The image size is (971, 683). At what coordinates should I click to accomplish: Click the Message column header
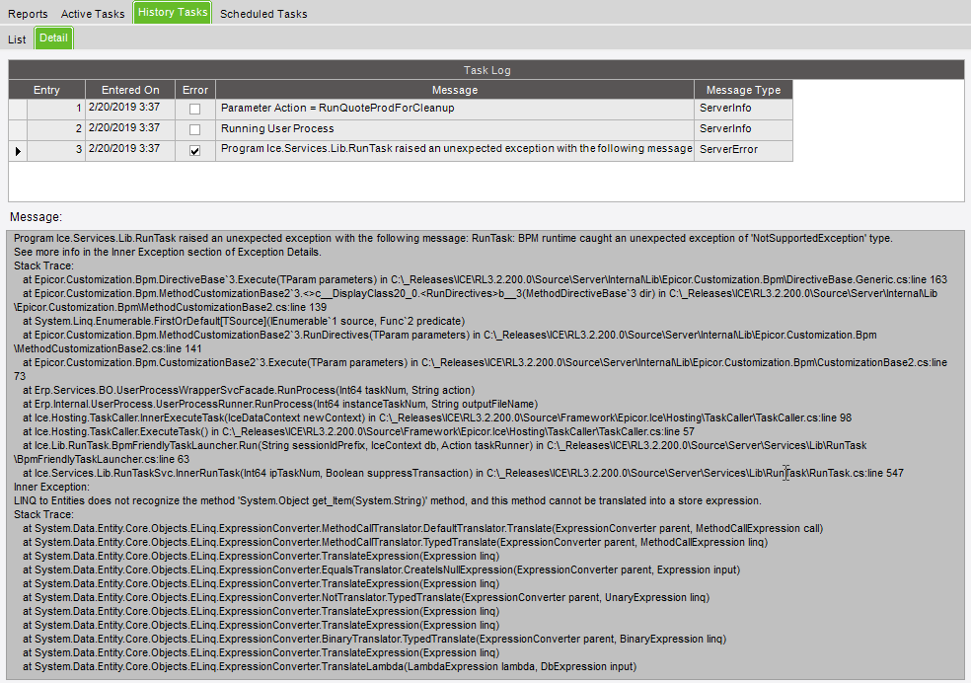pos(455,90)
